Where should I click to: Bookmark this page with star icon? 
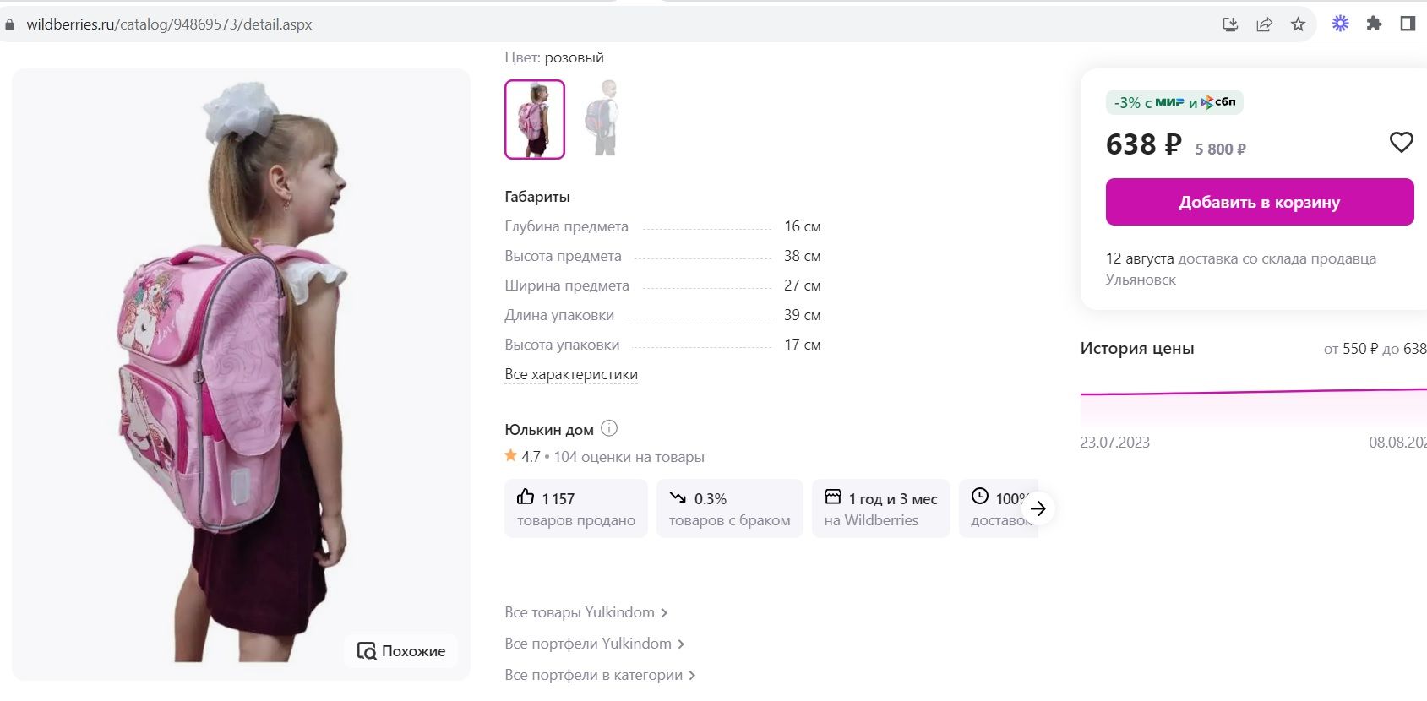click(1298, 24)
